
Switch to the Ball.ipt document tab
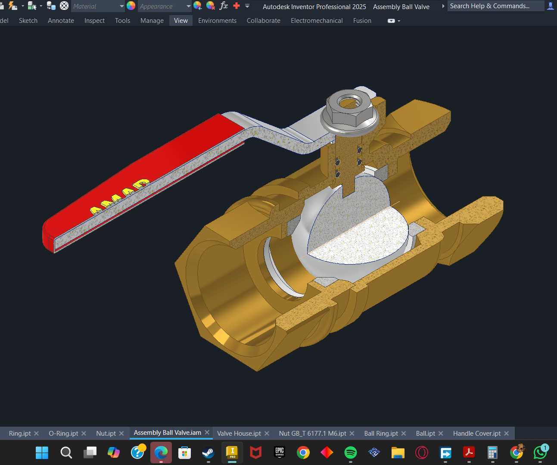[x=426, y=434]
